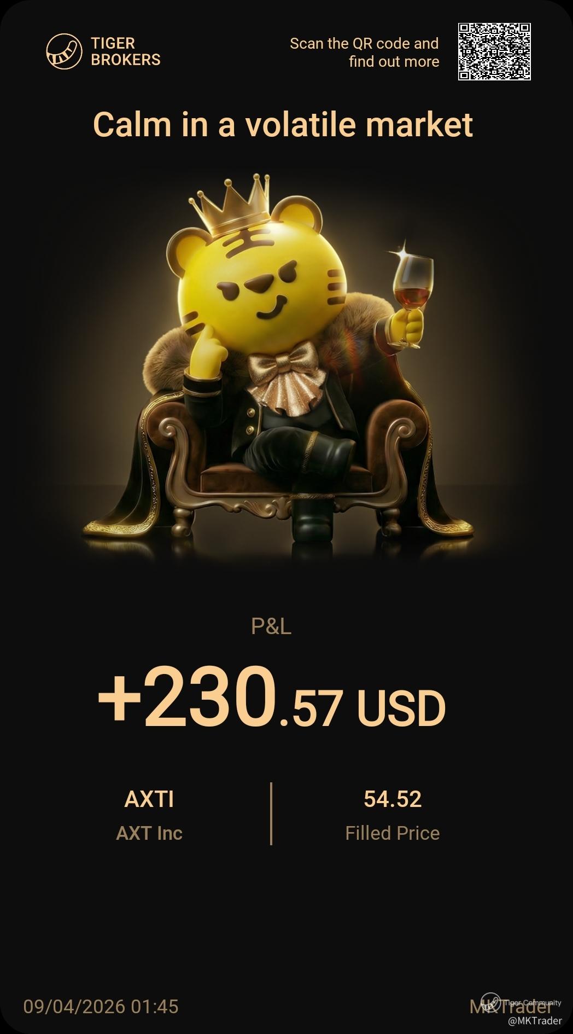Screen dimensions: 573x1034
Task: Click the AXT Inc company name
Action: (x=149, y=833)
